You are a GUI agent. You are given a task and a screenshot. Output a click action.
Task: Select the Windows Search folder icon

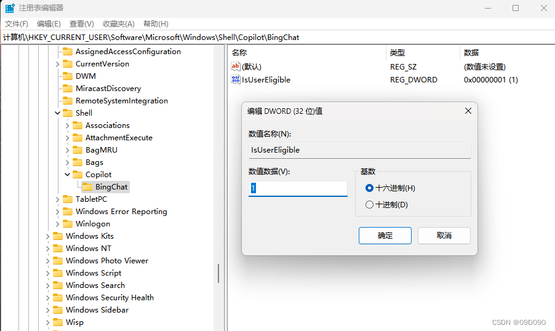pyautogui.click(x=58, y=285)
